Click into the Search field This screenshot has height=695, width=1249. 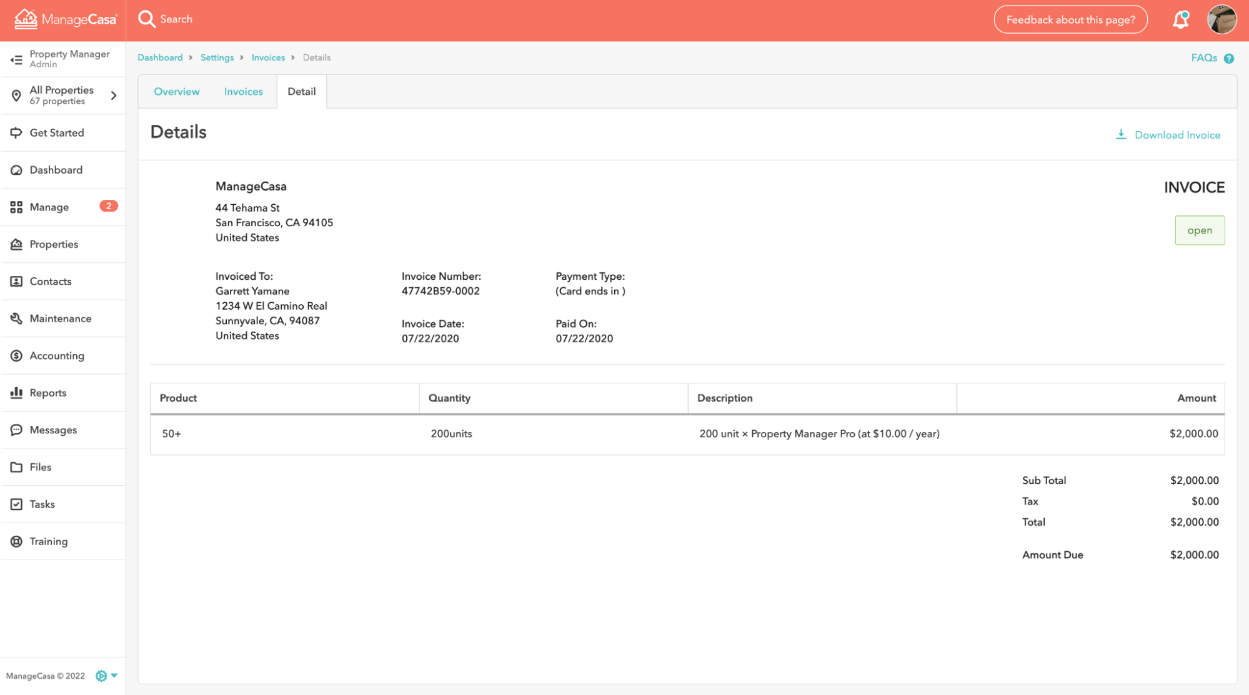[176, 19]
